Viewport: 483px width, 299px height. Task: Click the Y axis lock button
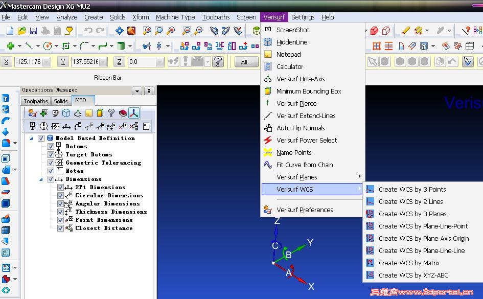point(63,62)
